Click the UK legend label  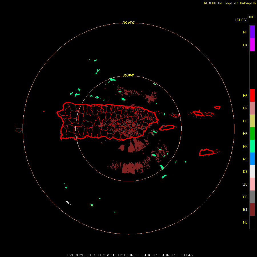pyautogui.click(x=245, y=45)
